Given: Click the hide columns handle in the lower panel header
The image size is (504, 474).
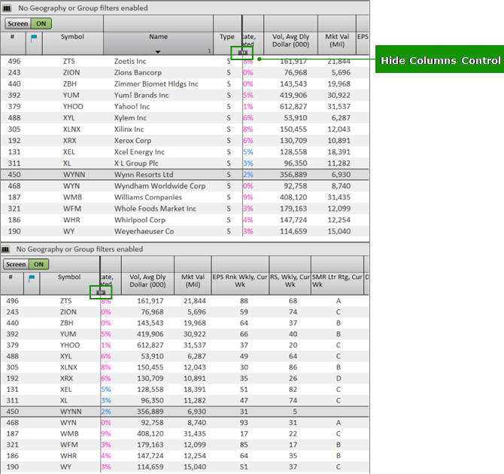Looking at the screenshot, I should [x=101, y=293].
